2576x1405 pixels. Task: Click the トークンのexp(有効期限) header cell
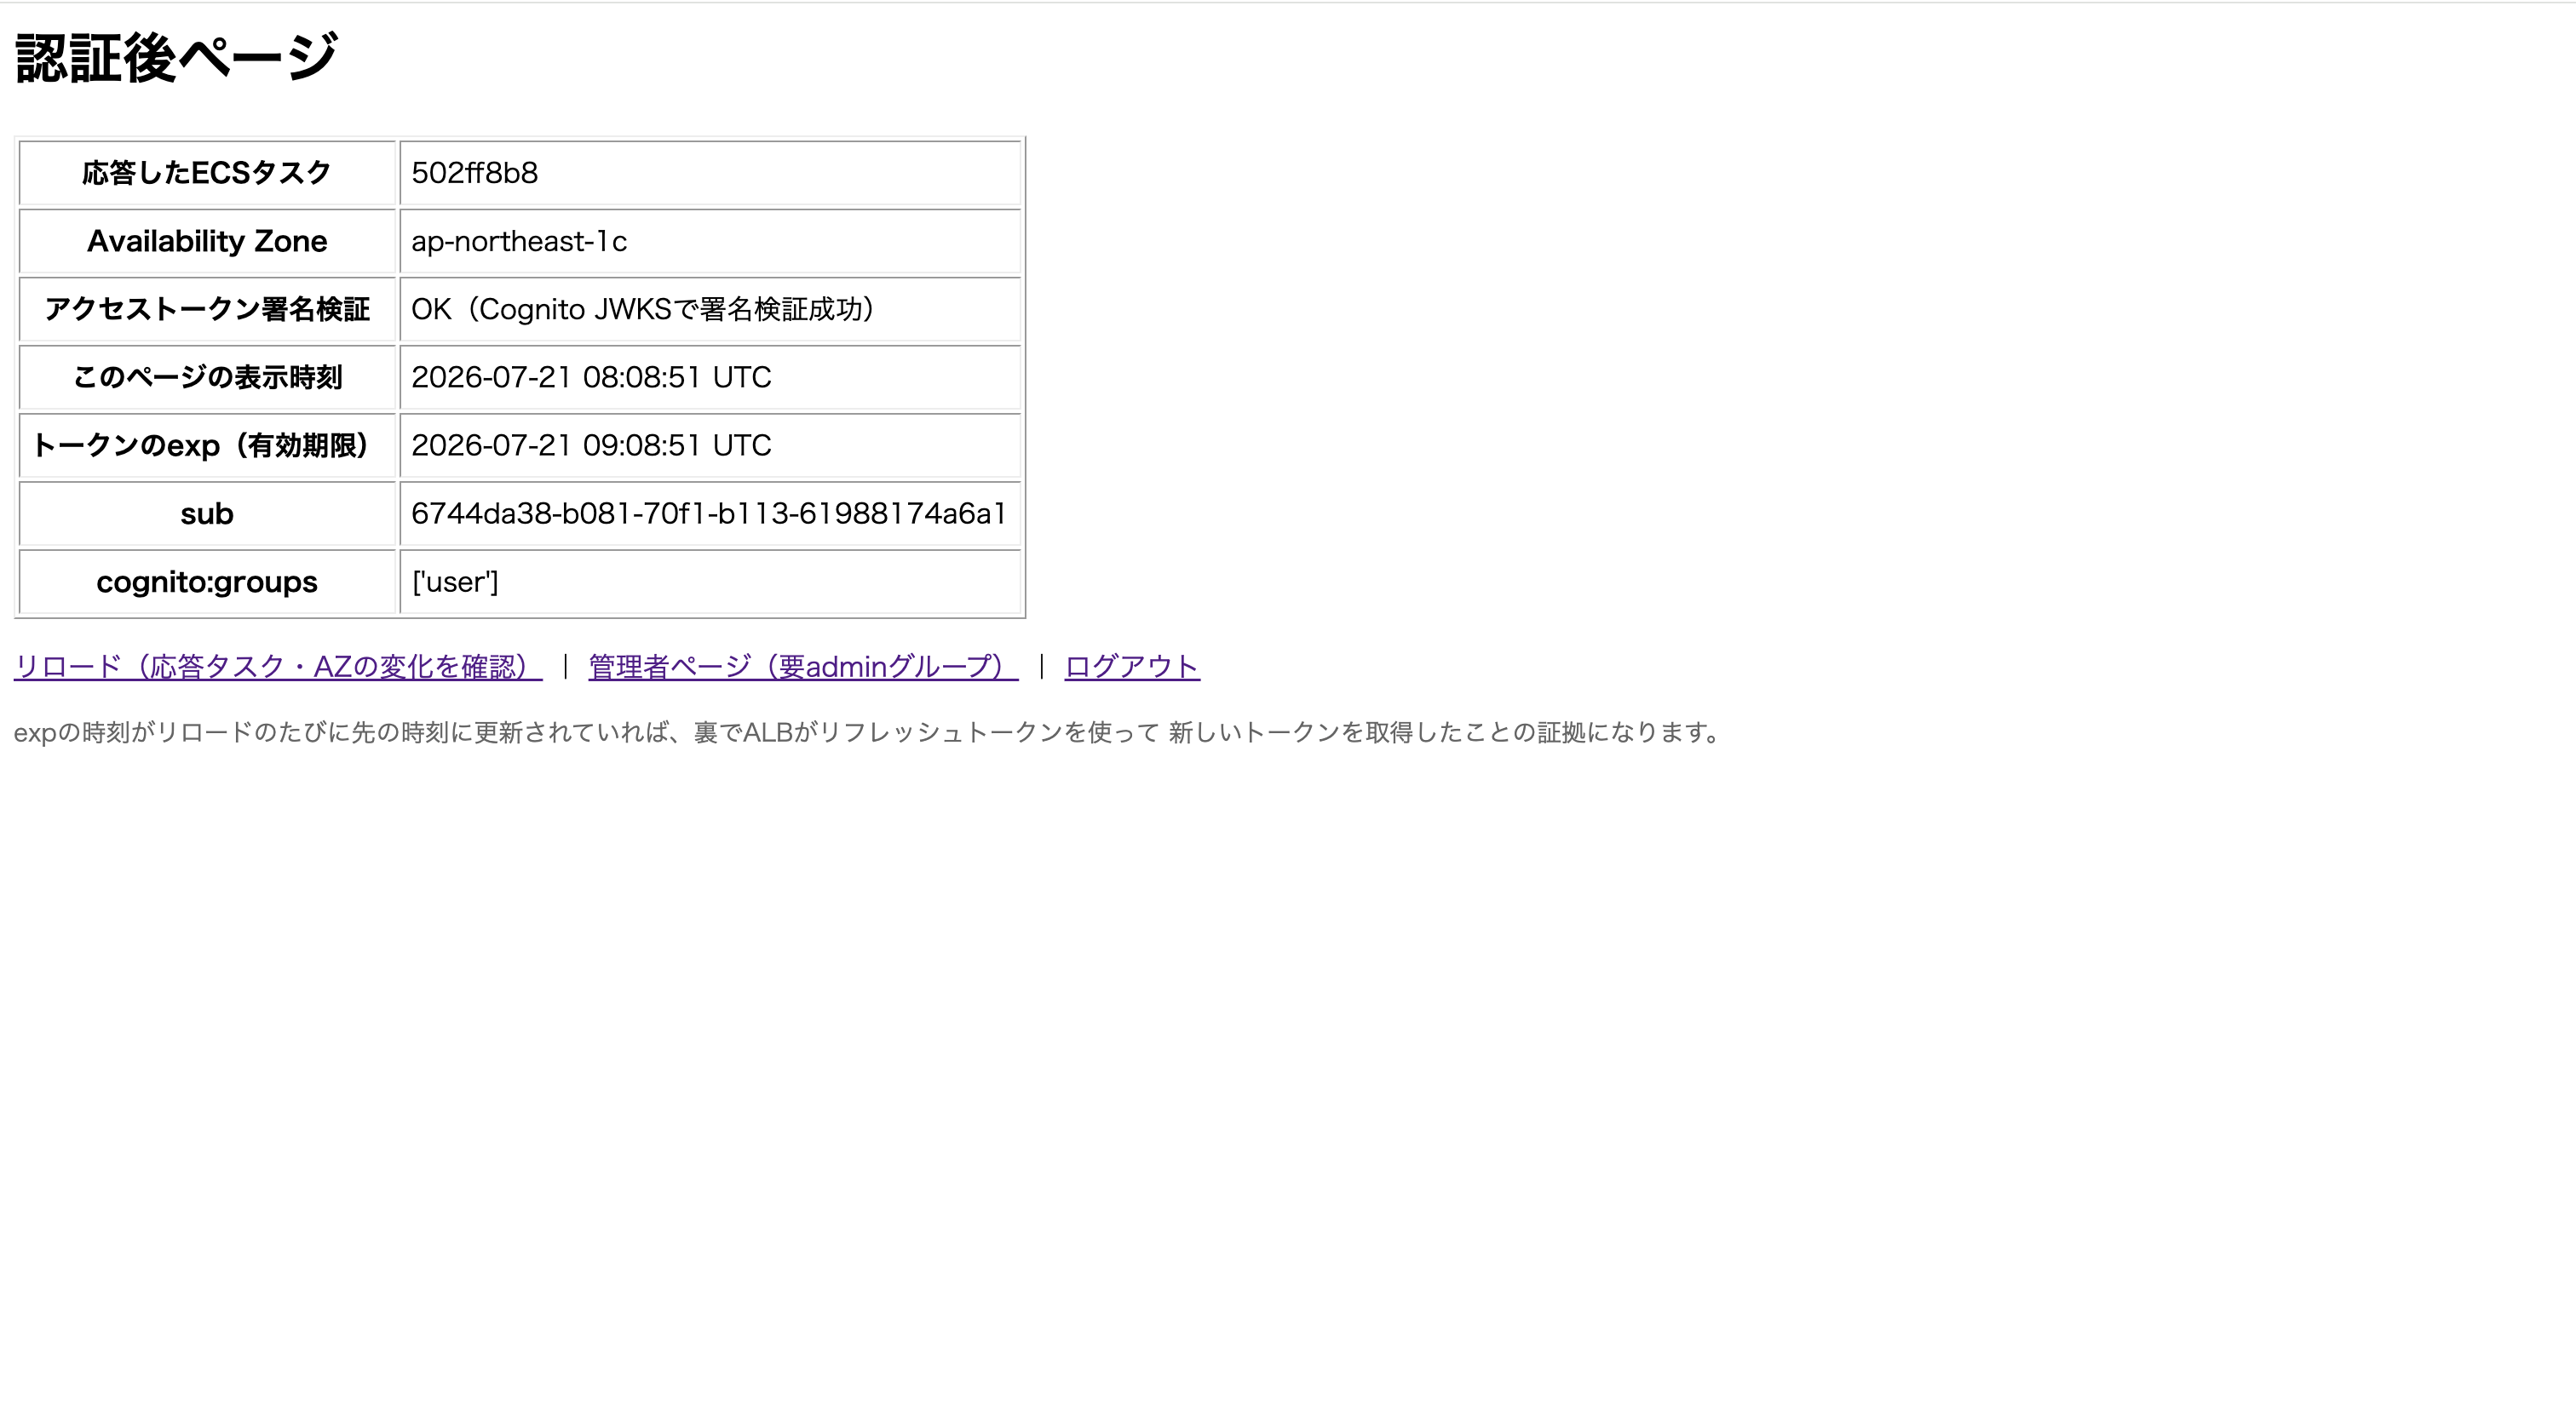coord(208,445)
